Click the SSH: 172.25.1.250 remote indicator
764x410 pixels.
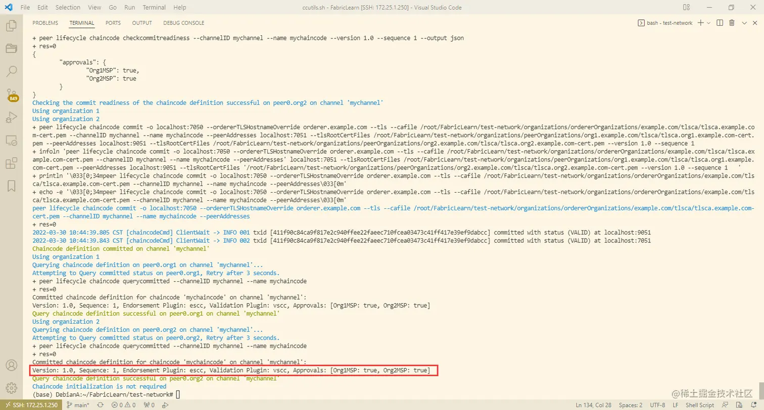coord(31,405)
